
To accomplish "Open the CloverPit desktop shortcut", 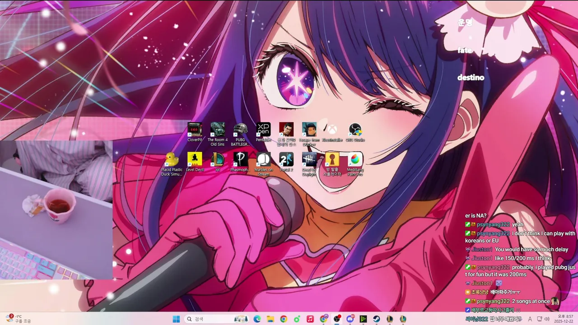I will [x=195, y=132].
